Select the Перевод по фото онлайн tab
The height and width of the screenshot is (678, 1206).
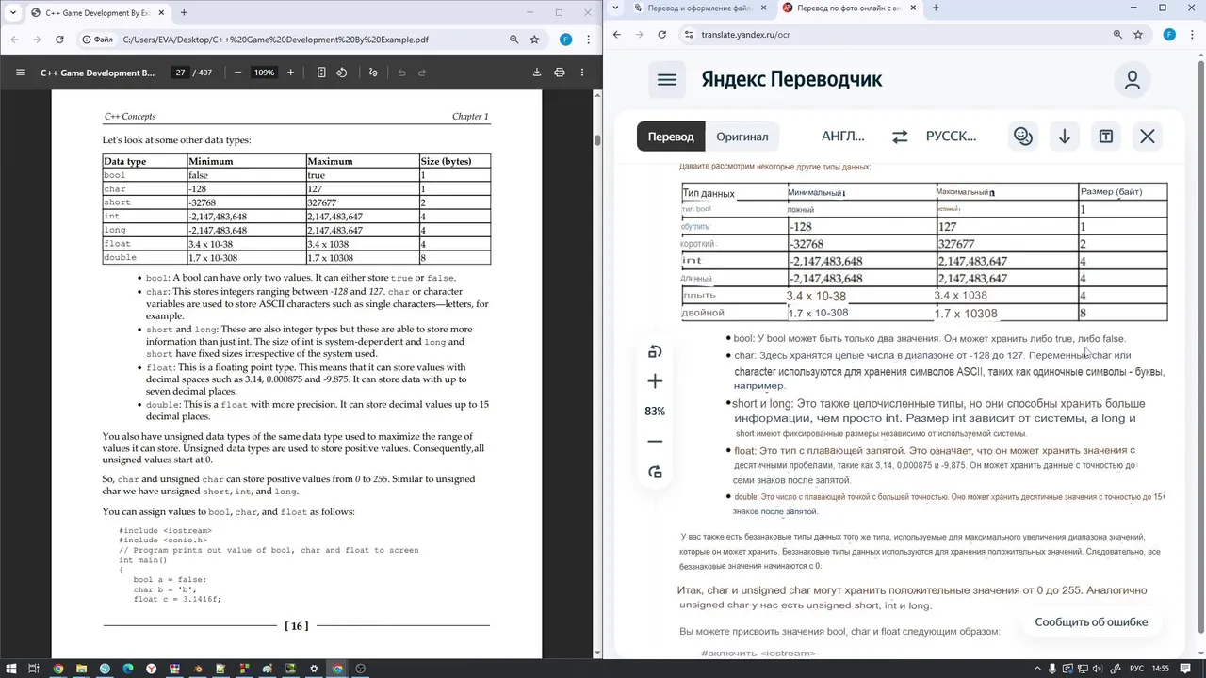(852, 8)
